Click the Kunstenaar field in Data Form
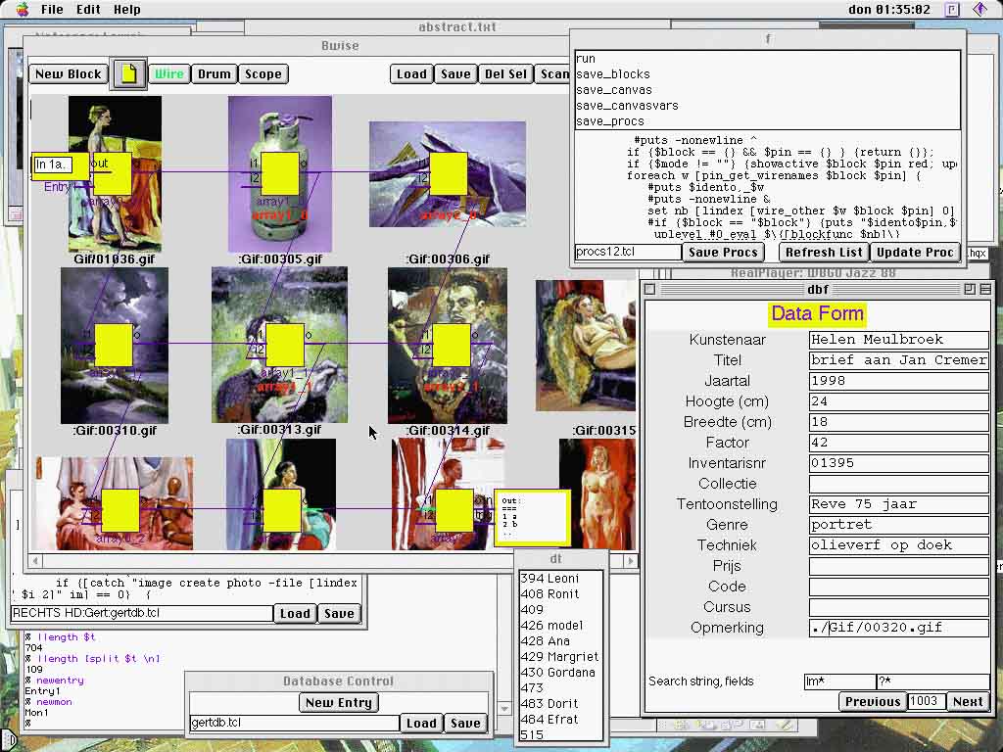The height and width of the screenshot is (752, 1003). tap(899, 340)
